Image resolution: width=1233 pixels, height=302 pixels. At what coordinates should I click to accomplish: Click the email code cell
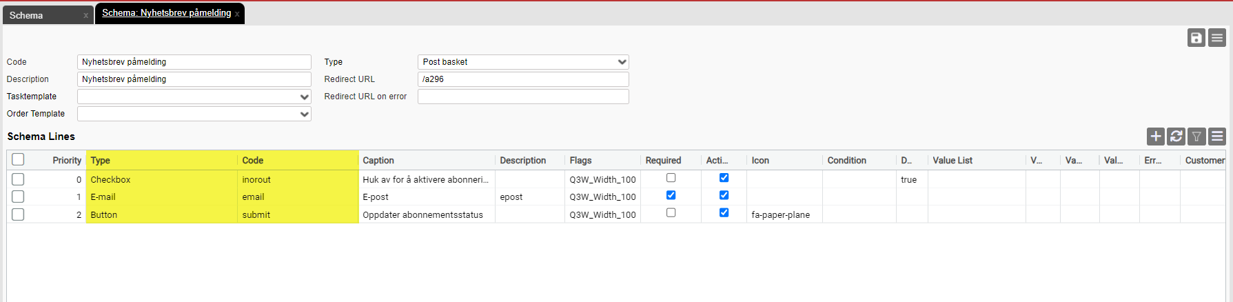point(298,197)
